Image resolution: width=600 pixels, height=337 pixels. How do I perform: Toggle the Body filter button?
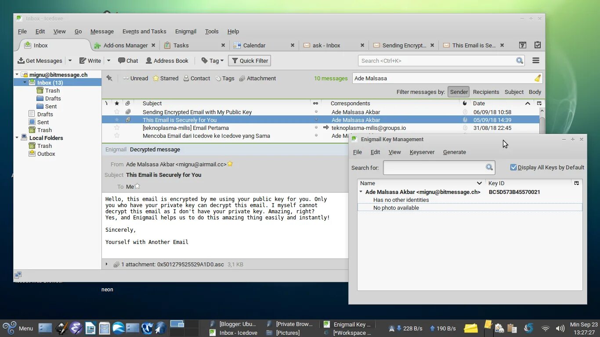tap(535, 92)
